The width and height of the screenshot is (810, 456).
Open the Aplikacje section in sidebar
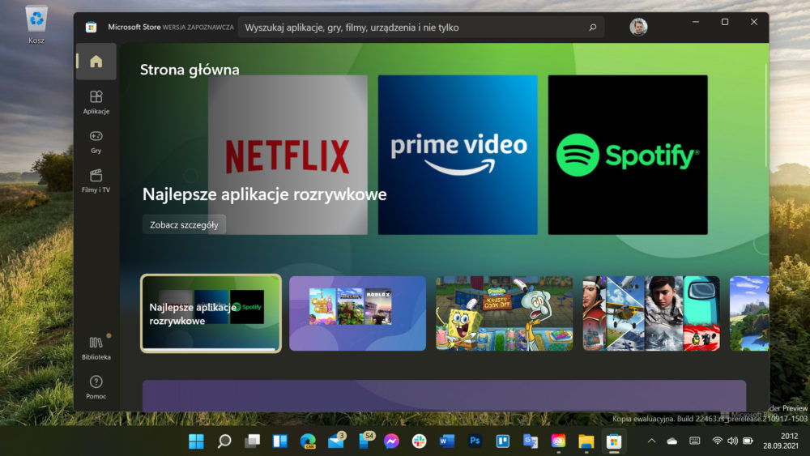pos(96,102)
